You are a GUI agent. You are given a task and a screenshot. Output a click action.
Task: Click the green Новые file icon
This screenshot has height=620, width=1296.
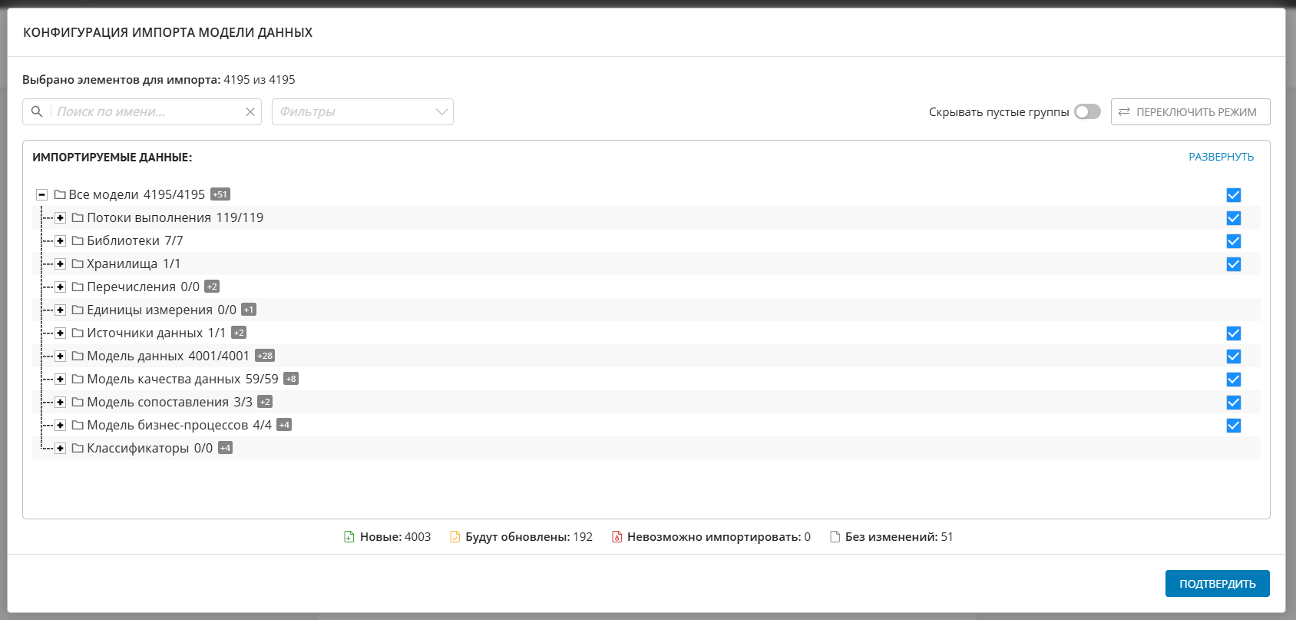click(349, 537)
